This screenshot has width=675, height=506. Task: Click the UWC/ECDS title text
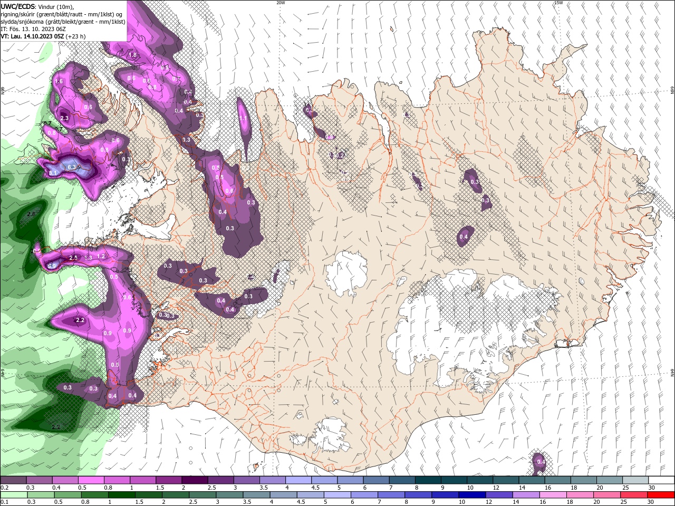click(x=18, y=6)
